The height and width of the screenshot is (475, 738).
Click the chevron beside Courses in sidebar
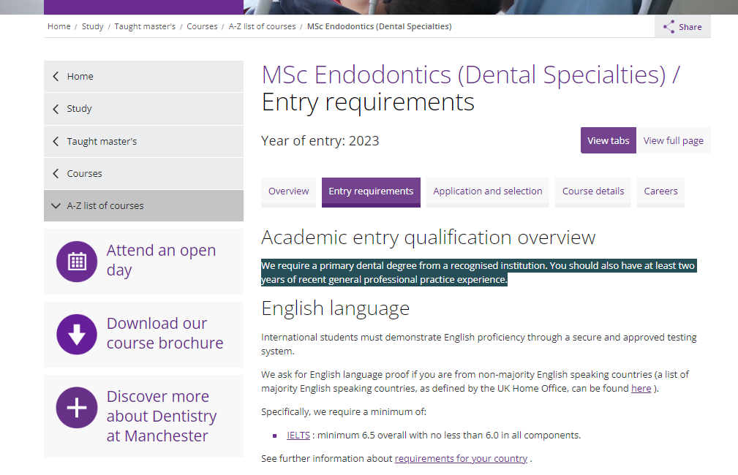(56, 173)
